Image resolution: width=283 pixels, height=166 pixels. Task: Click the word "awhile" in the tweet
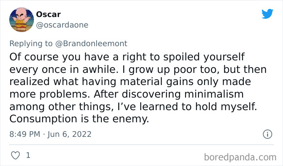point(99,69)
